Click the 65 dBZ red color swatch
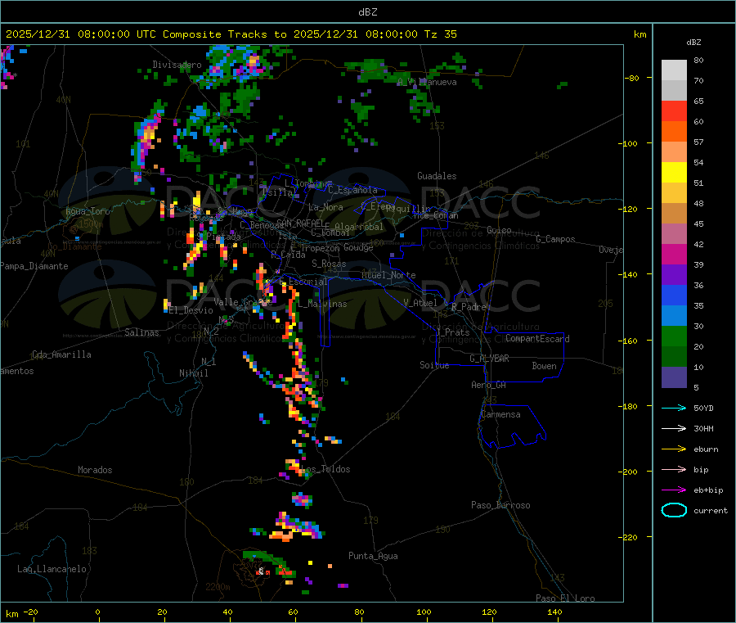 pos(674,111)
